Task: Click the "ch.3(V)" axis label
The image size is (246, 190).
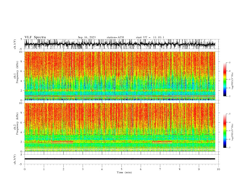Action: (15, 159)
